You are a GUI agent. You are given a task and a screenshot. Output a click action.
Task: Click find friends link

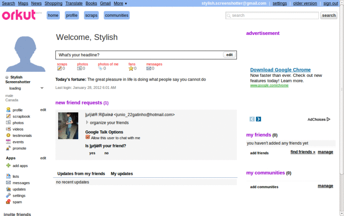pyautogui.click(x=303, y=152)
